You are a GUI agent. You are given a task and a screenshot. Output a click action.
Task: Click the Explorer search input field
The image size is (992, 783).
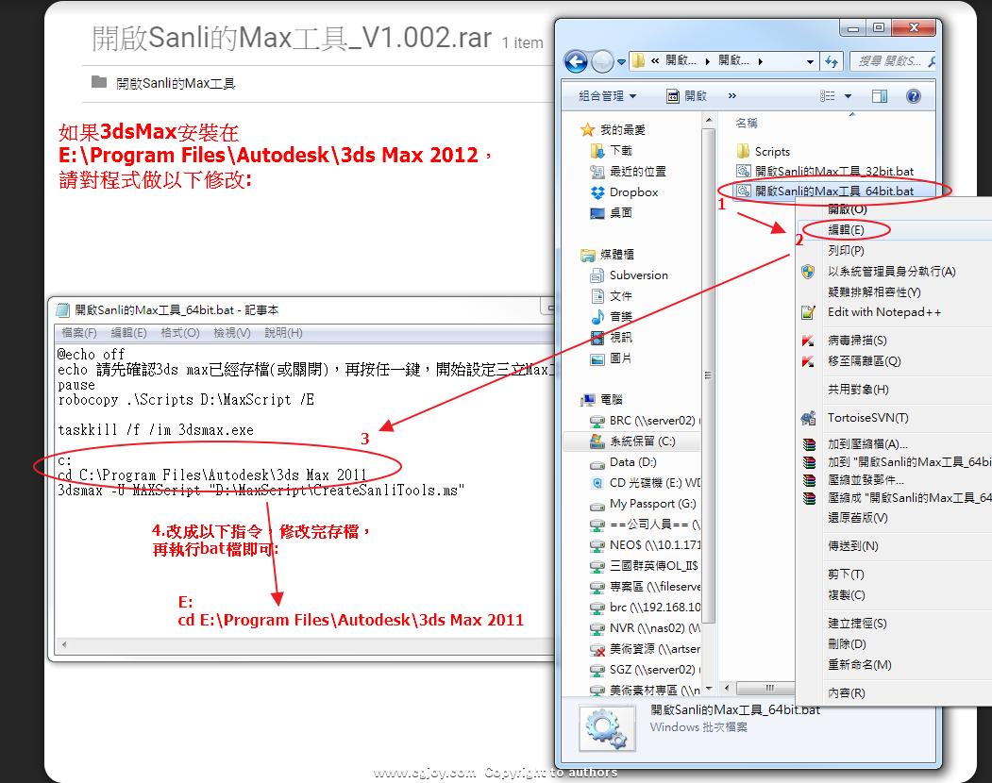click(892, 61)
